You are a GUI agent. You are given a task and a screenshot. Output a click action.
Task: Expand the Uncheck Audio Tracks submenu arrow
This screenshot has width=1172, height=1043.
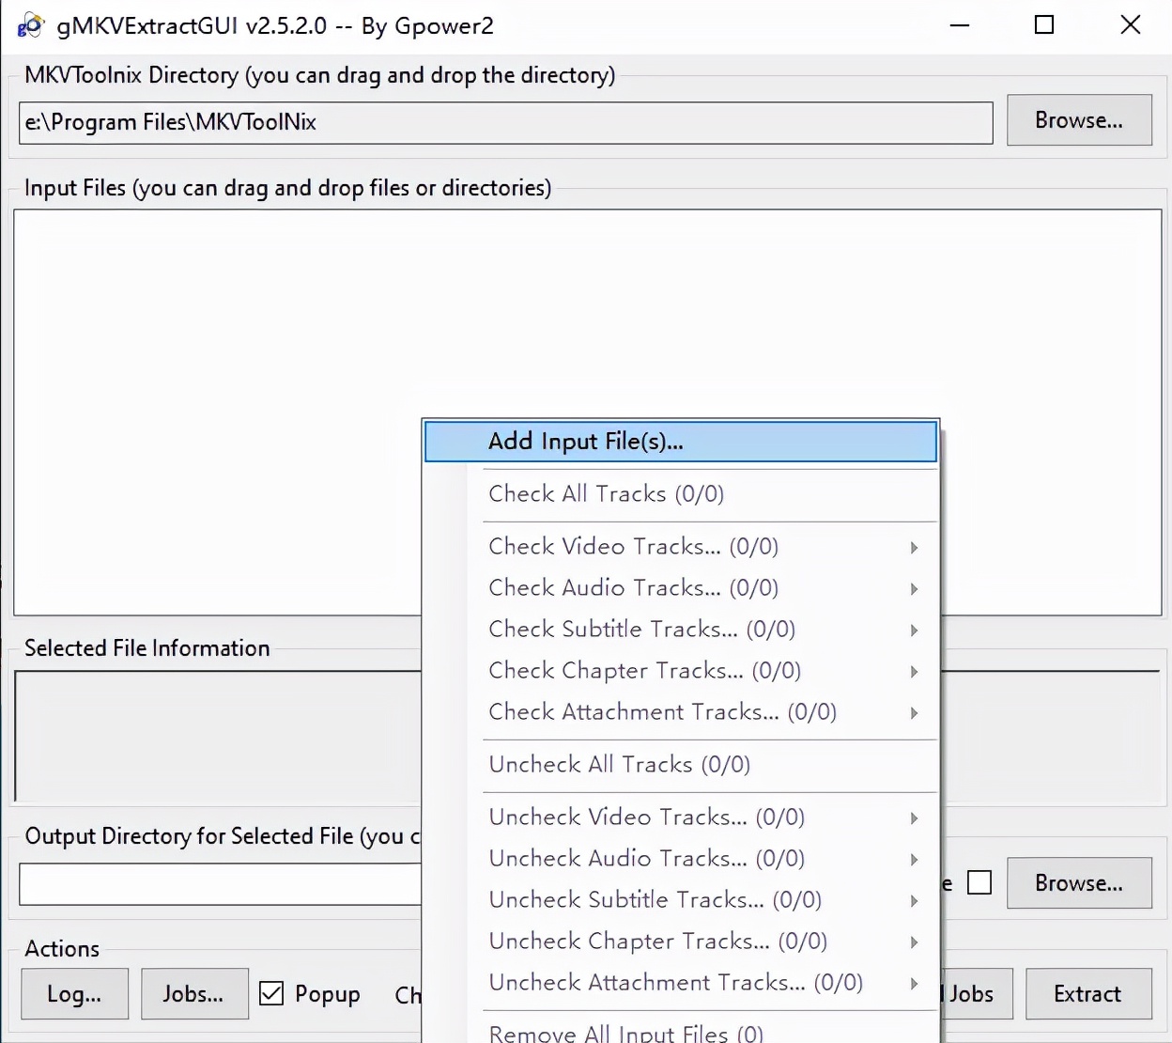click(x=914, y=859)
